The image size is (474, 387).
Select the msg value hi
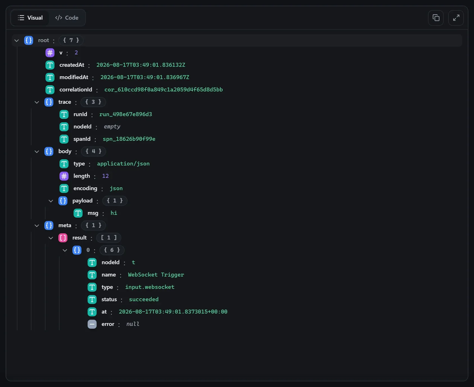tap(114, 213)
